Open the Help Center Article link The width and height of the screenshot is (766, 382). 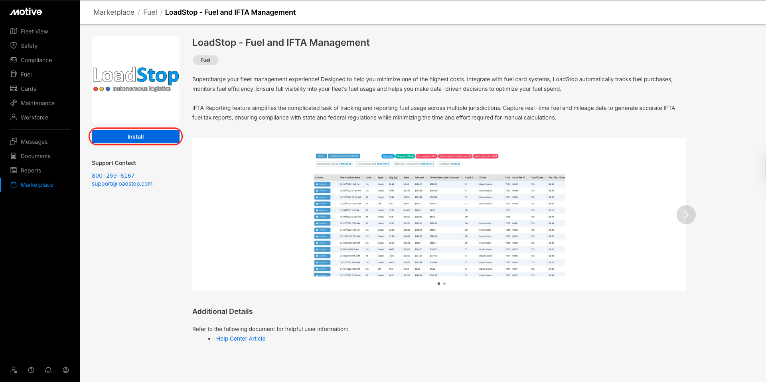(x=241, y=339)
